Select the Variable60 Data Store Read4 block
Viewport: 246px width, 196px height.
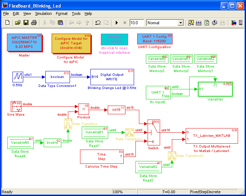click(x=20, y=143)
